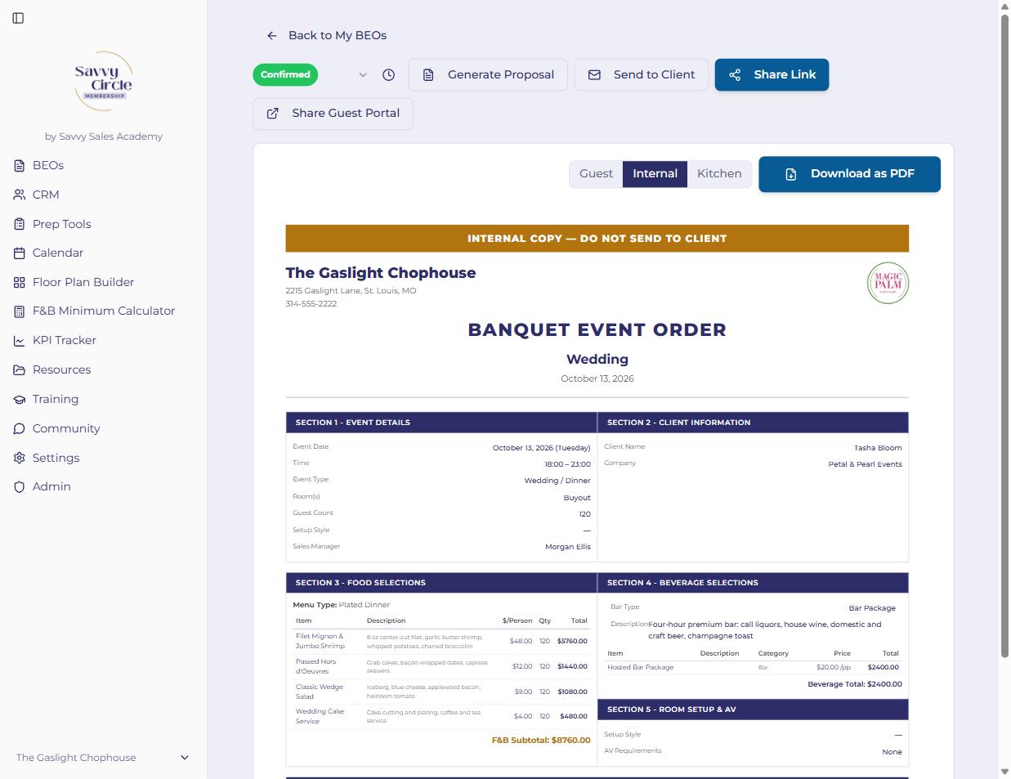The image size is (1011, 779).
Task: Click Share Guest Portal button
Action: 333,114
